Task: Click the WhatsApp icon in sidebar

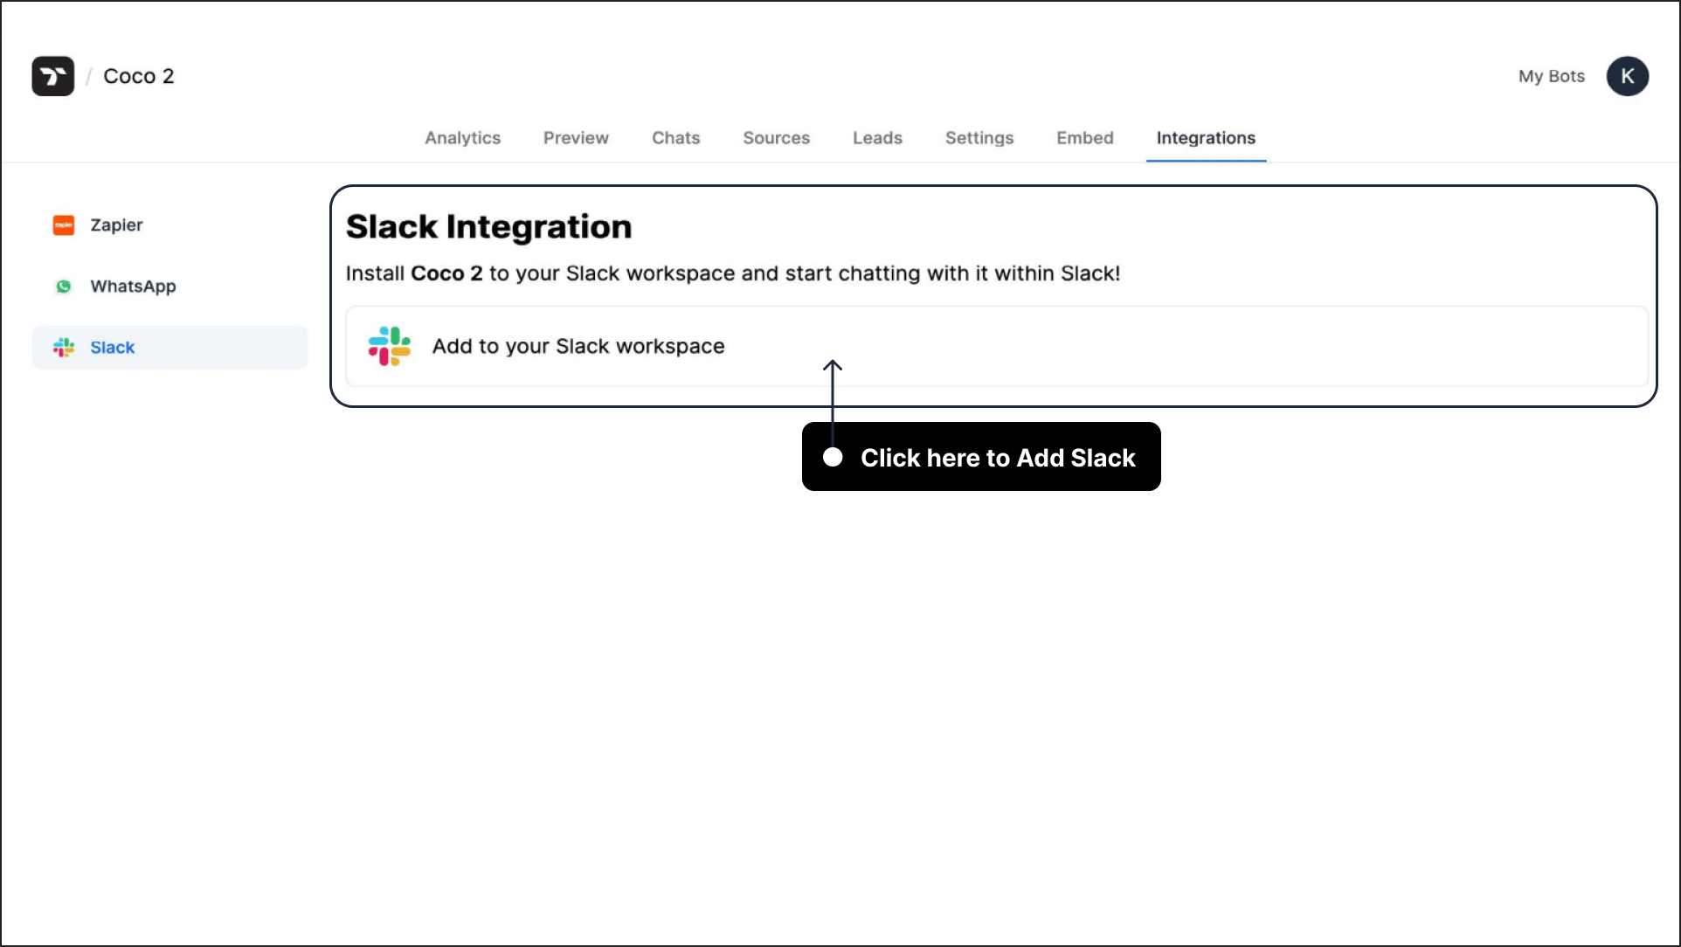Action: 64,287
